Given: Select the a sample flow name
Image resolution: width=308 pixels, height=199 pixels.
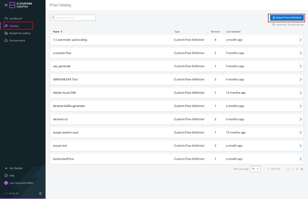Looking at the screenshot, I should pos(62,53).
